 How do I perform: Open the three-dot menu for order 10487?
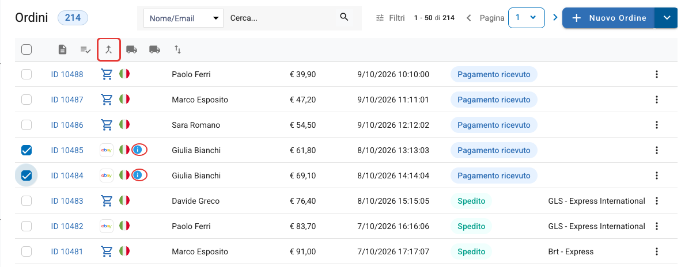coord(657,100)
